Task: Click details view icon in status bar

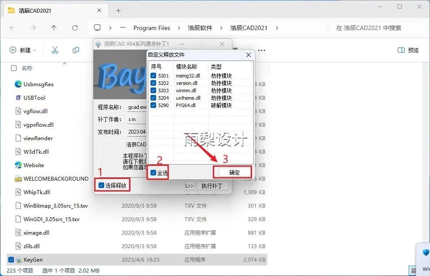Action: click(x=413, y=270)
